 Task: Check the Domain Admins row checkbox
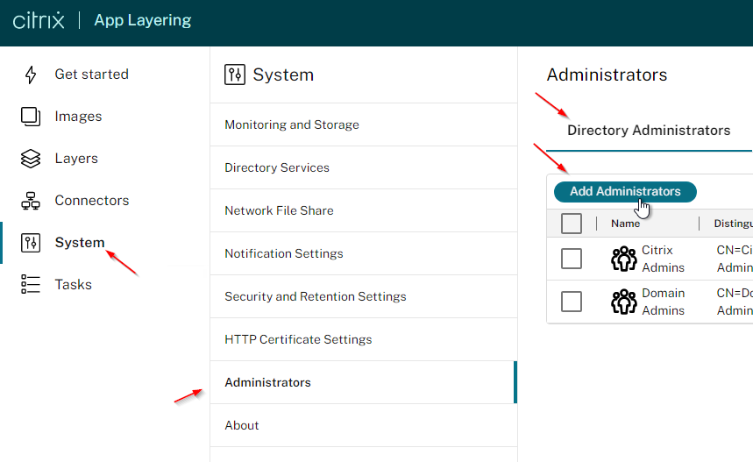[572, 302]
